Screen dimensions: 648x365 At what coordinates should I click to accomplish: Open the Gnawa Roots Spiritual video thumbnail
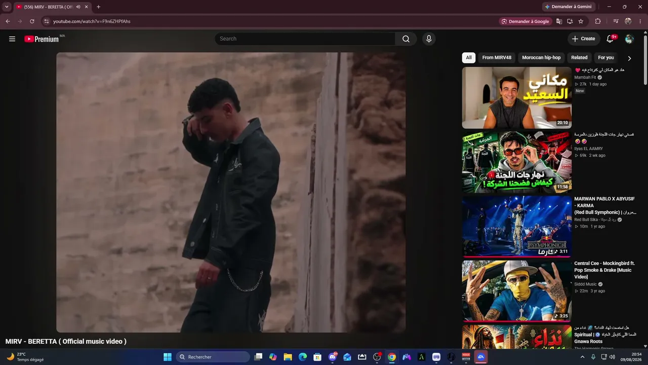click(516, 337)
